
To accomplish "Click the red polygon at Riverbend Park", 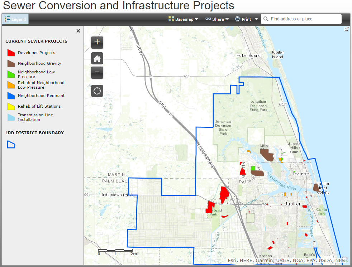I will pyautogui.click(x=210, y=207).
